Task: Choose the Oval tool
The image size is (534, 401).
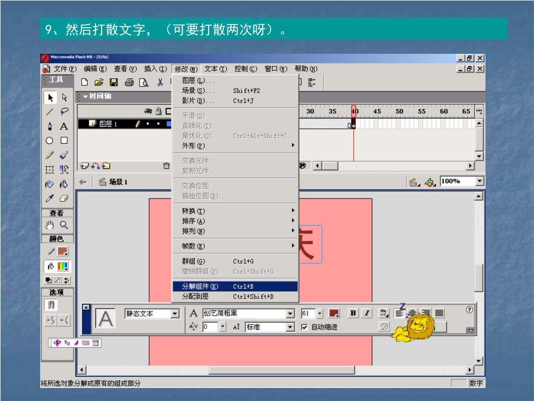Action: (50, 140)
